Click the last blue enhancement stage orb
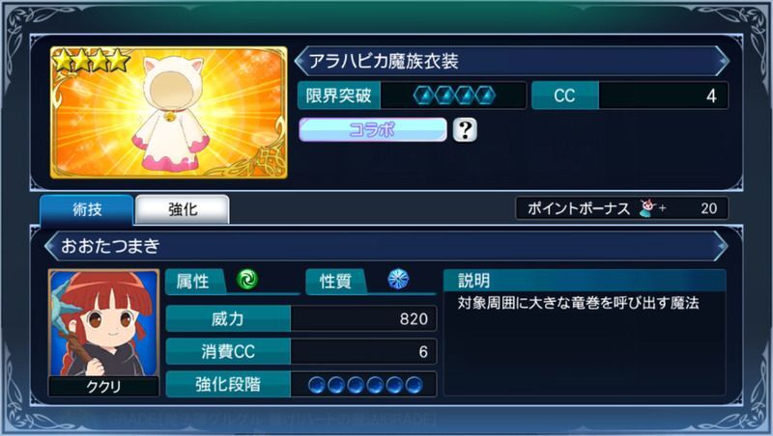This screenshot has height=436, width=773. click(415, 385)
